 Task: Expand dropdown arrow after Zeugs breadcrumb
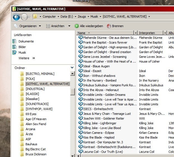[88, 16]
